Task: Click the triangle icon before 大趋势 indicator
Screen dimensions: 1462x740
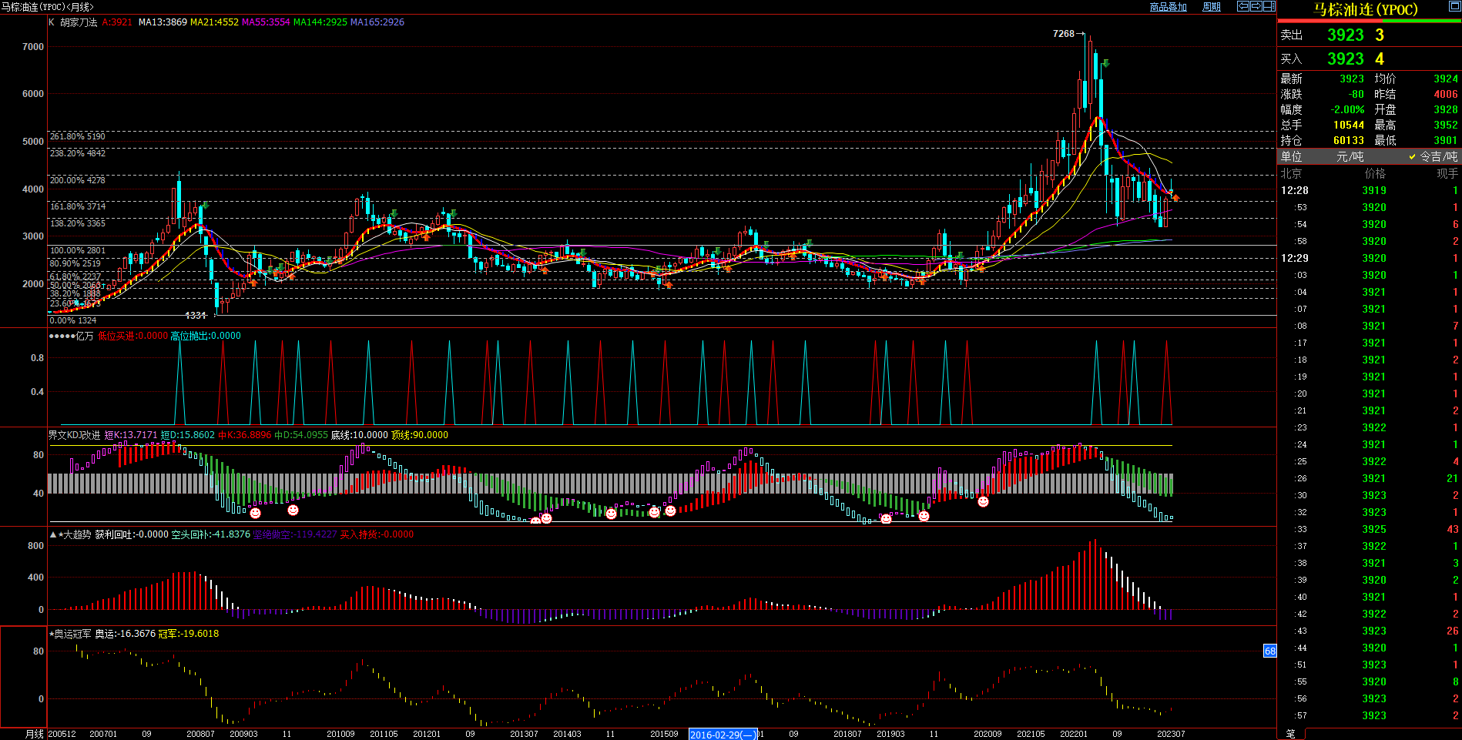Action: pos(53,534)
